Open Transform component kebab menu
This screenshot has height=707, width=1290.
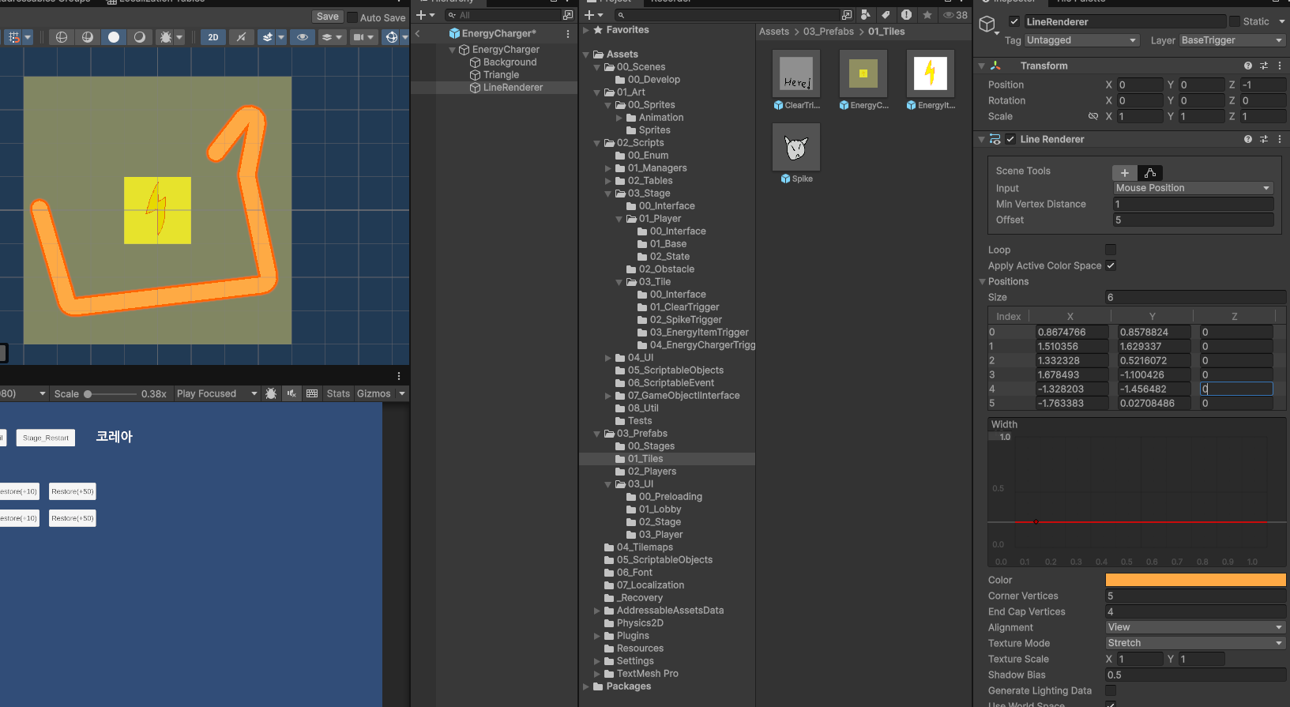(1280, 66)
